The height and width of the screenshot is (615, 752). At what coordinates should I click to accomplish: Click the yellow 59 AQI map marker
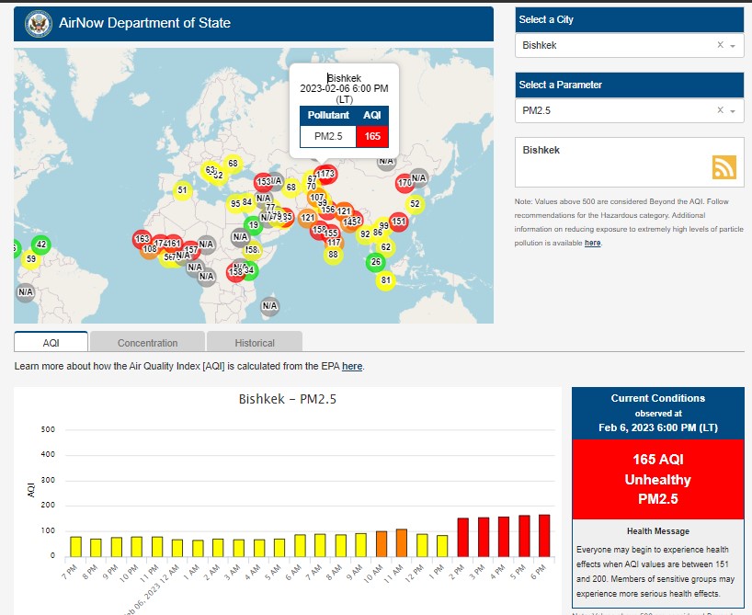(x=30, y=259)
